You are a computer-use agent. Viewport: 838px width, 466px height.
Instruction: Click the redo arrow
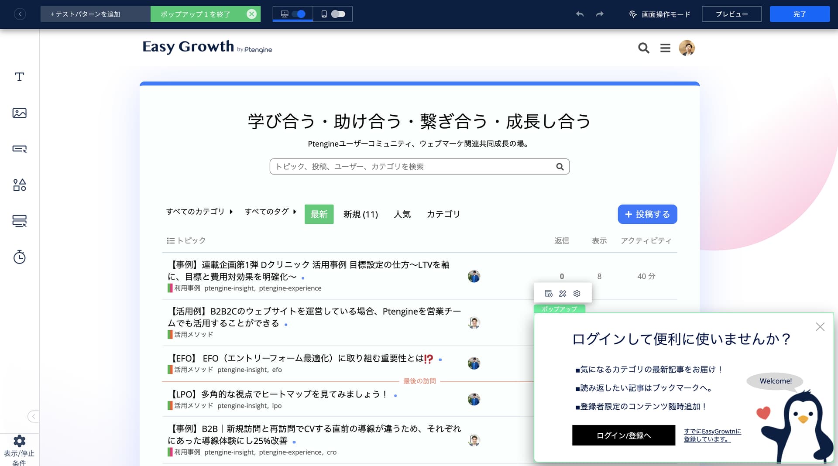600,14
